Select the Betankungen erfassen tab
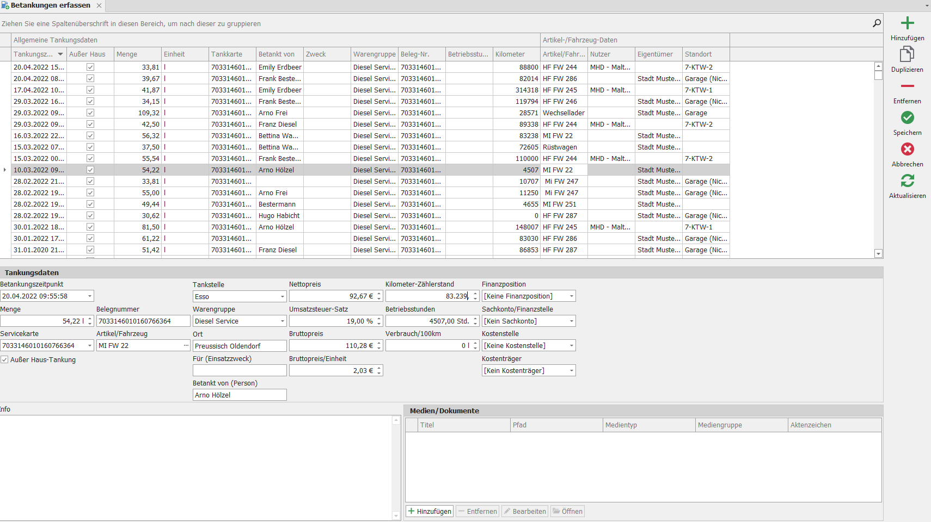This screenshot has height=522, width=931. coord(50,5)
